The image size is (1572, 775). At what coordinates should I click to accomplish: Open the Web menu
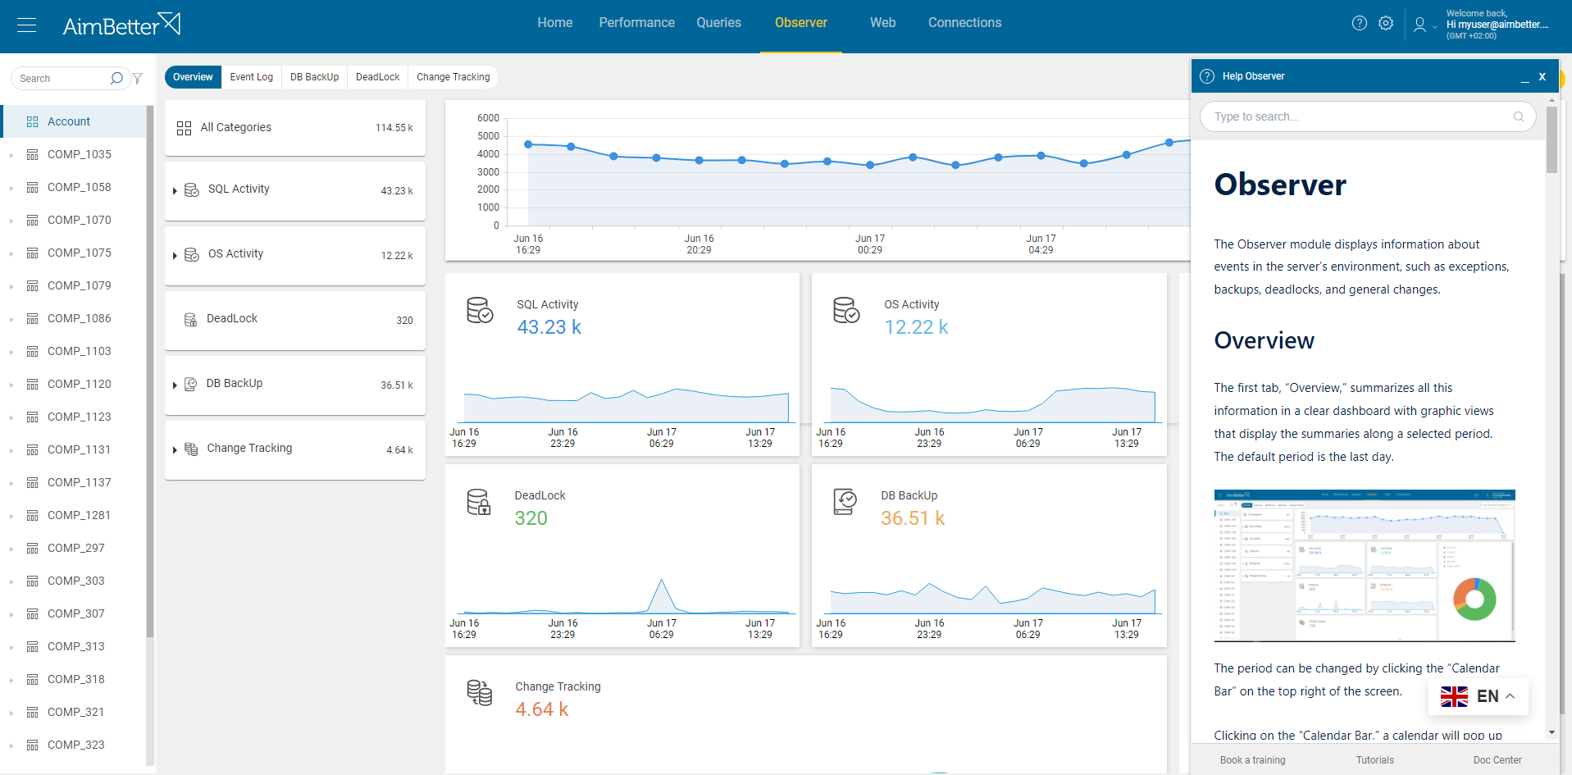883,23
